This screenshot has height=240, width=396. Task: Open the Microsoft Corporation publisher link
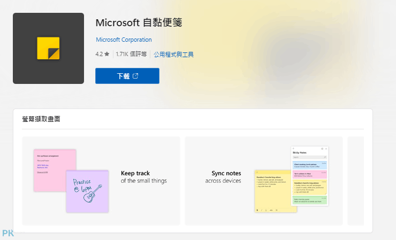tap(124, 40)
